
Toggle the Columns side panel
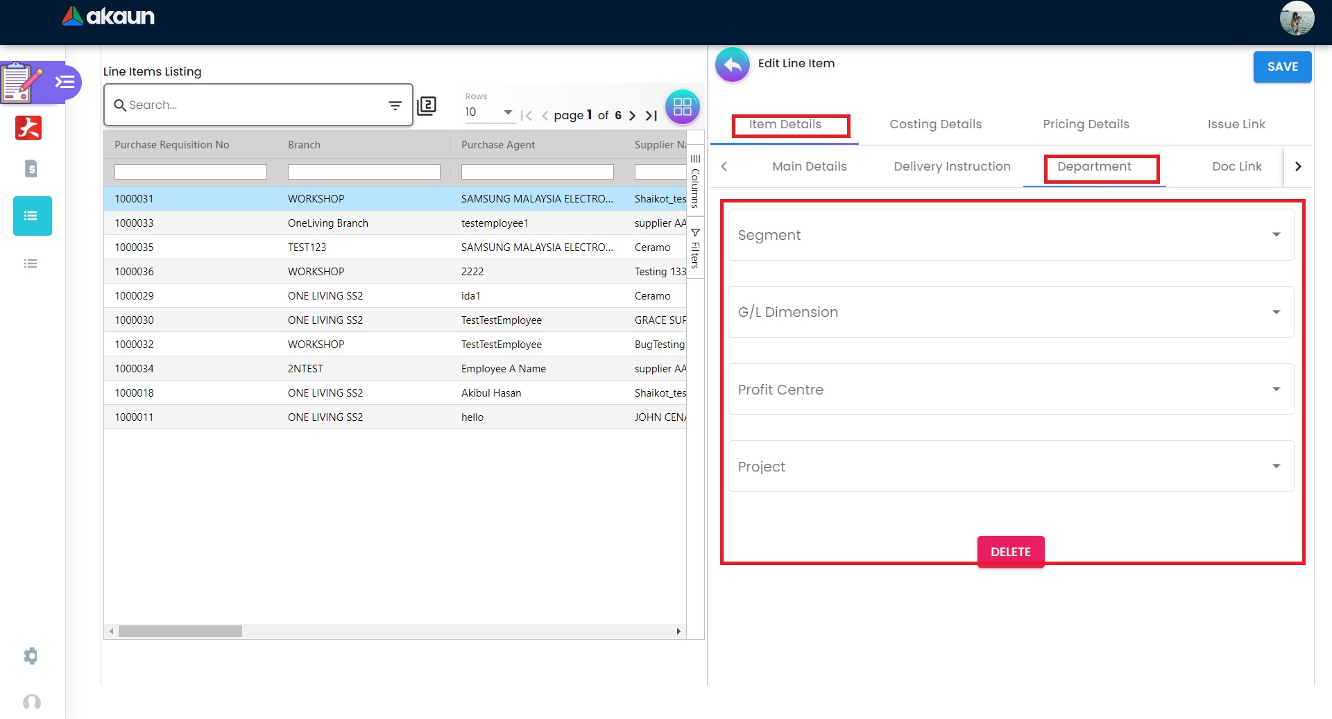695,182
